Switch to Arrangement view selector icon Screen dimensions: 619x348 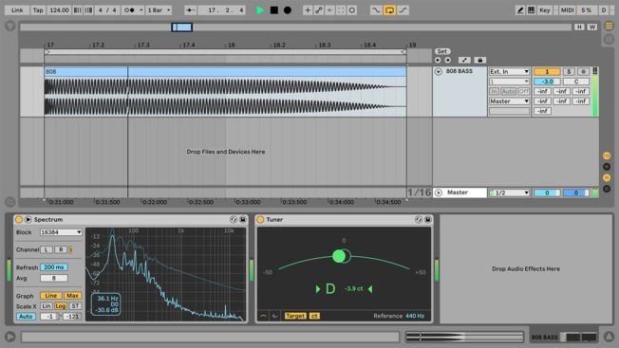click(x=609, y=26)
